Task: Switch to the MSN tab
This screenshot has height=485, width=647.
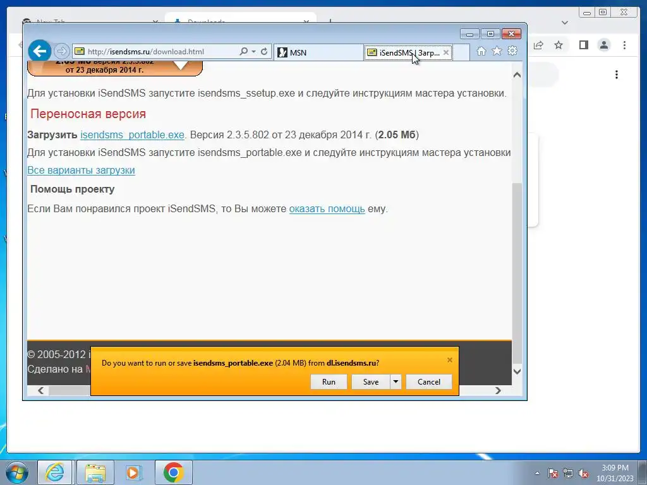Action: pos(318,52)
